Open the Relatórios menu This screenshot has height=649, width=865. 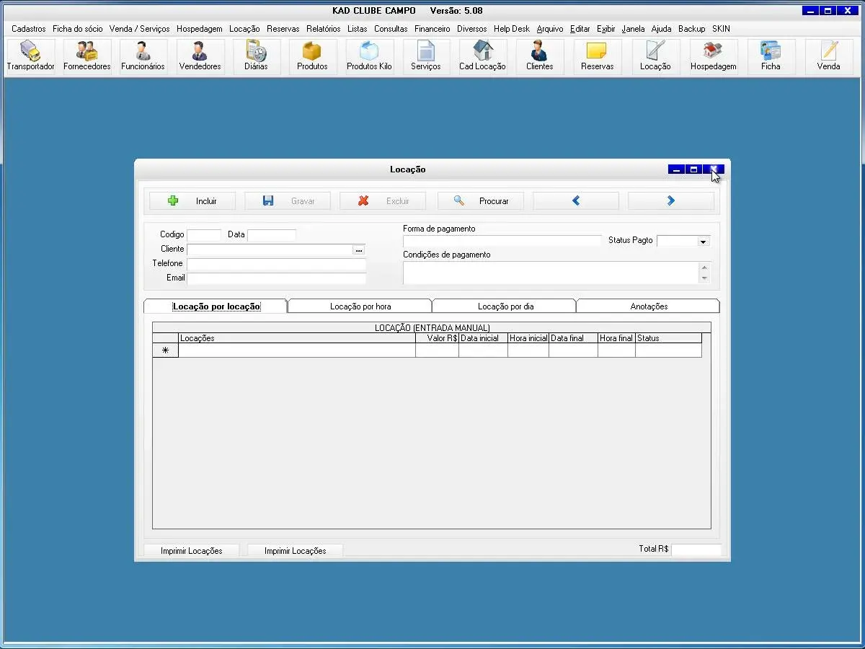(323, 29)
